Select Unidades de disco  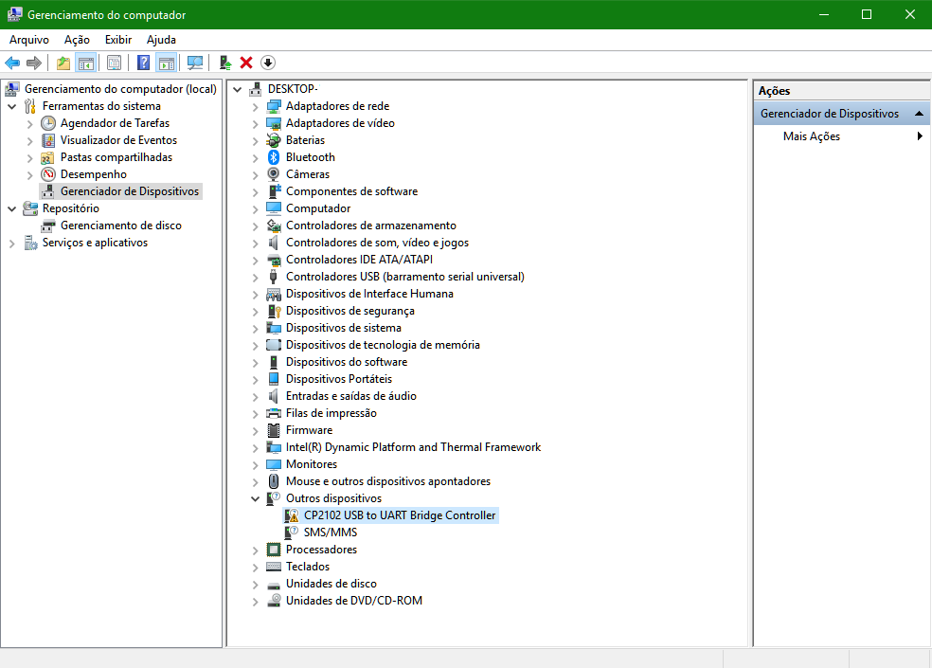click(x=332, y=584)
